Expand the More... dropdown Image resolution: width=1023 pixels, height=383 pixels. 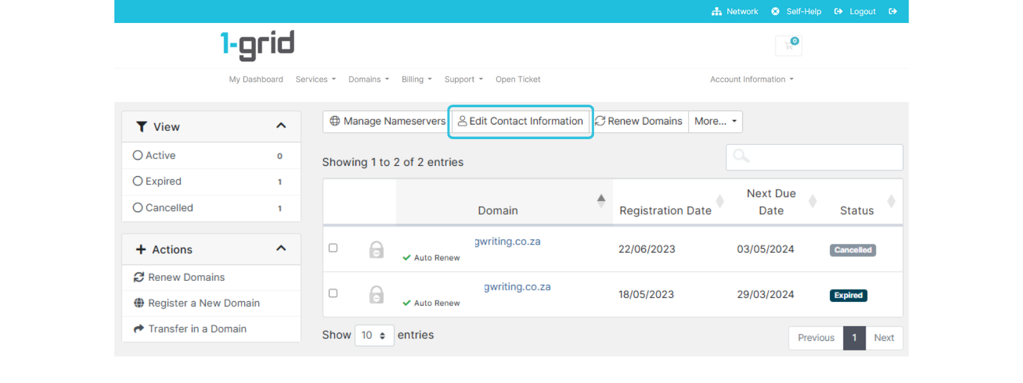tap(715, 121)
